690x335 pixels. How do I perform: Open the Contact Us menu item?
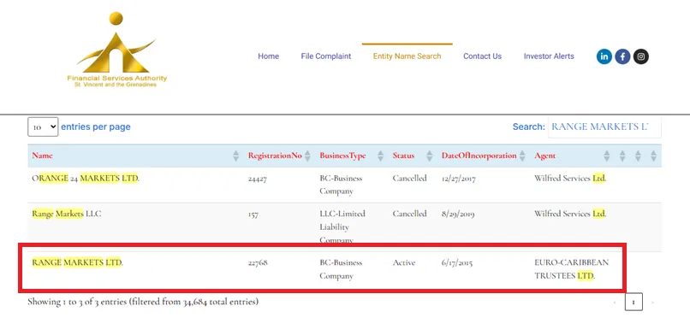[x=482, y=56]
